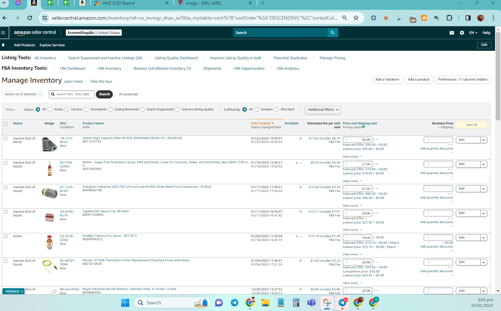Click the search magnifier button in Seller Central header

coord(333,33)
